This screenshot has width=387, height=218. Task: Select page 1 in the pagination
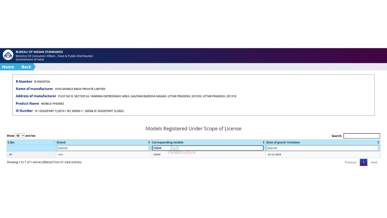(363, 162)
